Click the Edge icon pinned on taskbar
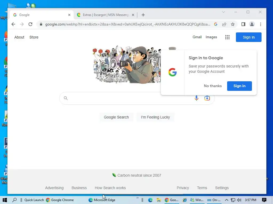 tap(150, 200)
